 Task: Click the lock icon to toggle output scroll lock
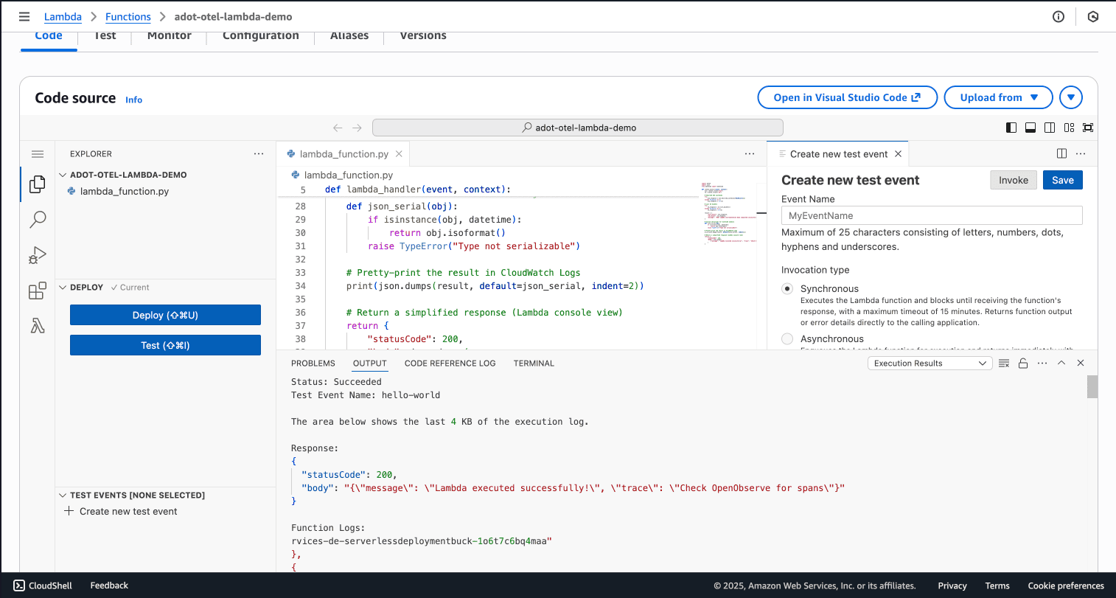1023,362
